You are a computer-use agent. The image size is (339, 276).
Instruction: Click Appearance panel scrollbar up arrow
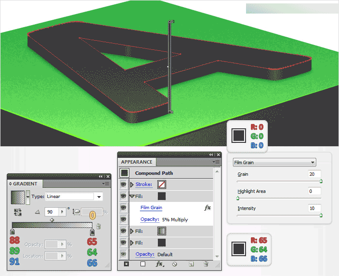[x=217, y=171]
